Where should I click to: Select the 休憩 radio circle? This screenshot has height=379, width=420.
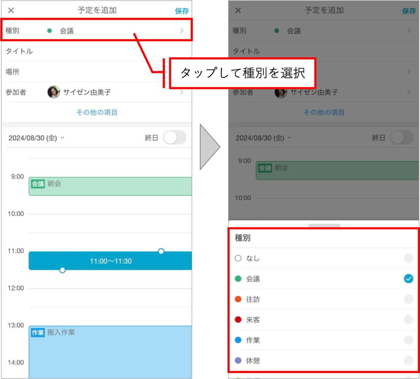(408, 360)
